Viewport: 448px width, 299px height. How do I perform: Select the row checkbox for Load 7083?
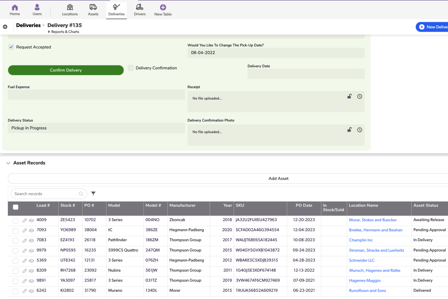pos(15,241)
